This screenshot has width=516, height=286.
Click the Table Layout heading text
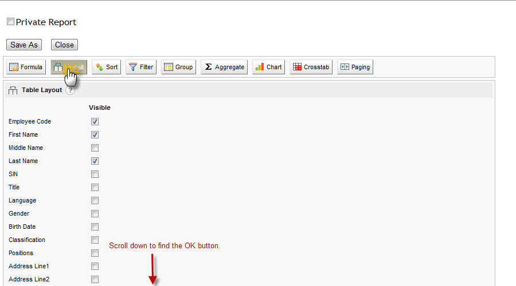click(x=42, y=90)
